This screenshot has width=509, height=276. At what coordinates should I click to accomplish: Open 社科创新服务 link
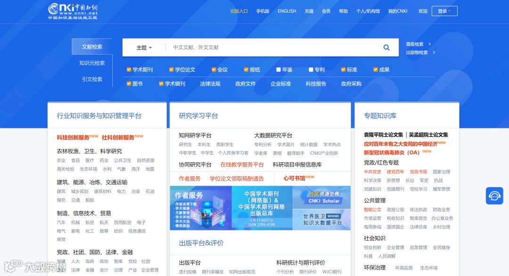(118, 137)
